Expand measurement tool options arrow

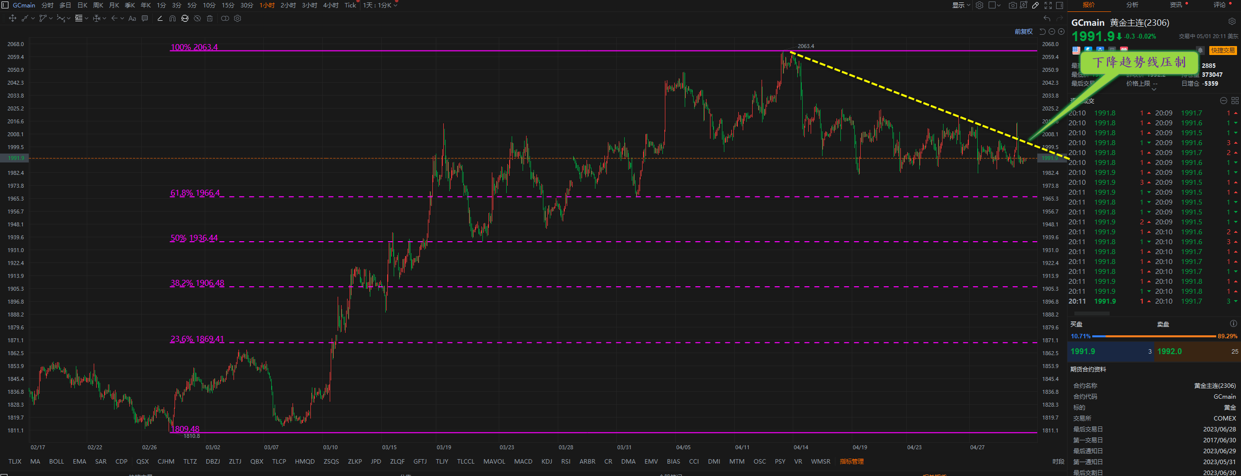click(x=104, y=18)
